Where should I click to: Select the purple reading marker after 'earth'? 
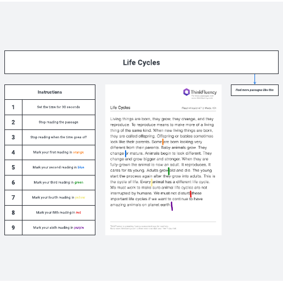click(x=172, y=206)
